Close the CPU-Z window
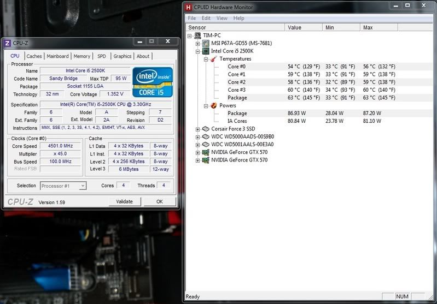 (x=168, y=41)
